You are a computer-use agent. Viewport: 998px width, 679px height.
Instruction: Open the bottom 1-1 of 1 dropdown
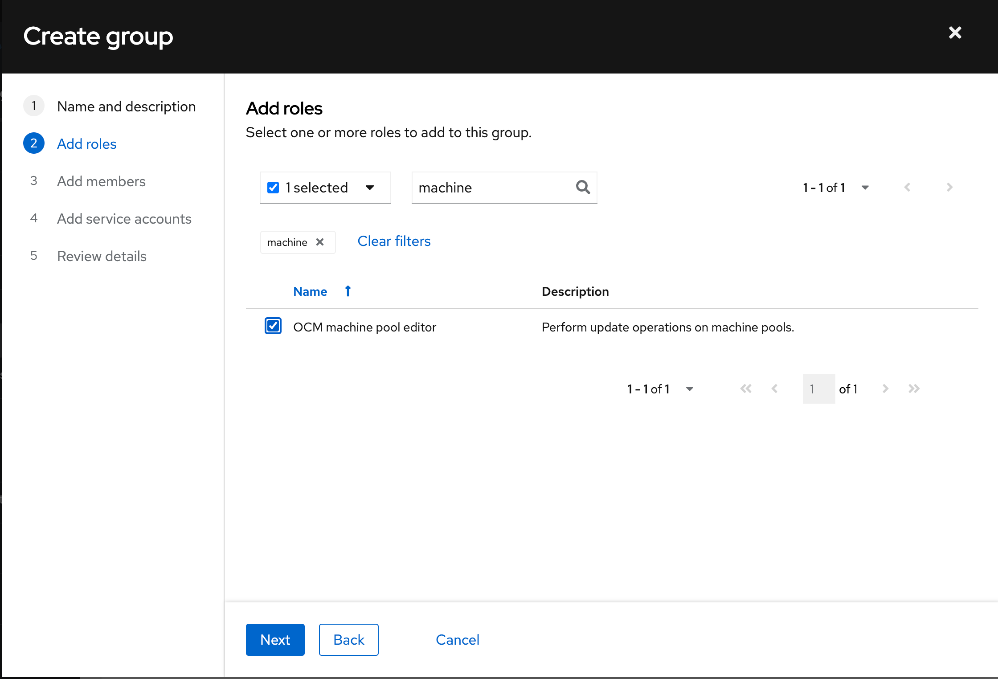[x=689, y=389]
